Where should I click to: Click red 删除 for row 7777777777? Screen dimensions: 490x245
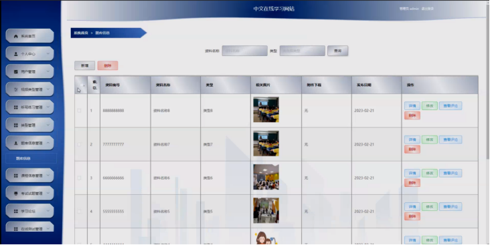point(412,150)
